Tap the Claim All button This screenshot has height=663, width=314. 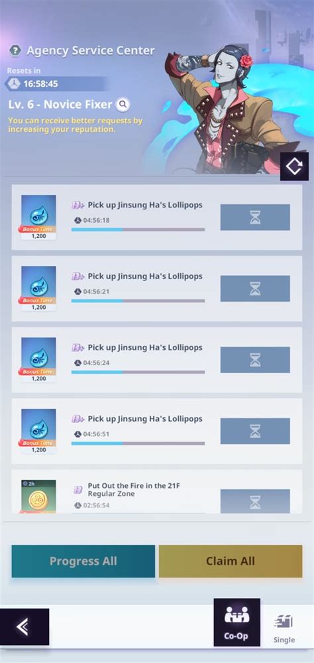(231, 561)
